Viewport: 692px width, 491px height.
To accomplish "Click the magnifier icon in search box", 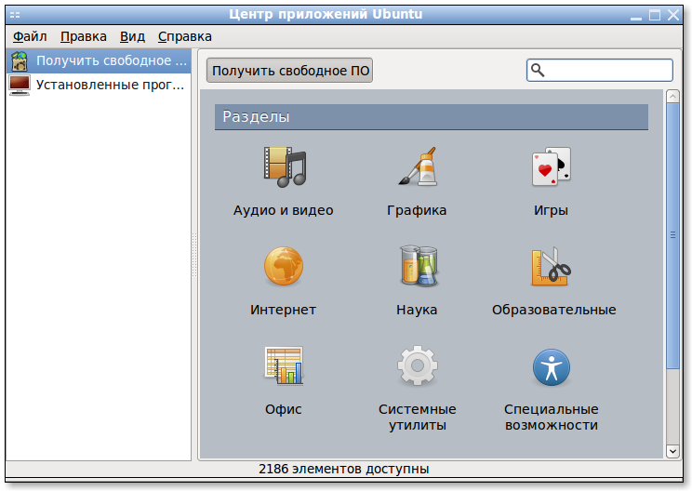I will 538,70.
